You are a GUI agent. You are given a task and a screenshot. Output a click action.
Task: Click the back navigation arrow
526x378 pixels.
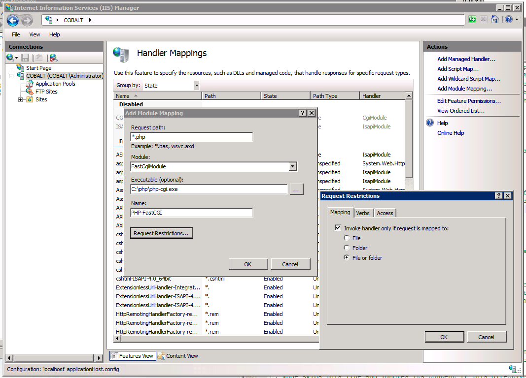click(13, 20)
